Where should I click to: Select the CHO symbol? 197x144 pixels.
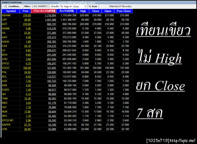coord(5,59)
